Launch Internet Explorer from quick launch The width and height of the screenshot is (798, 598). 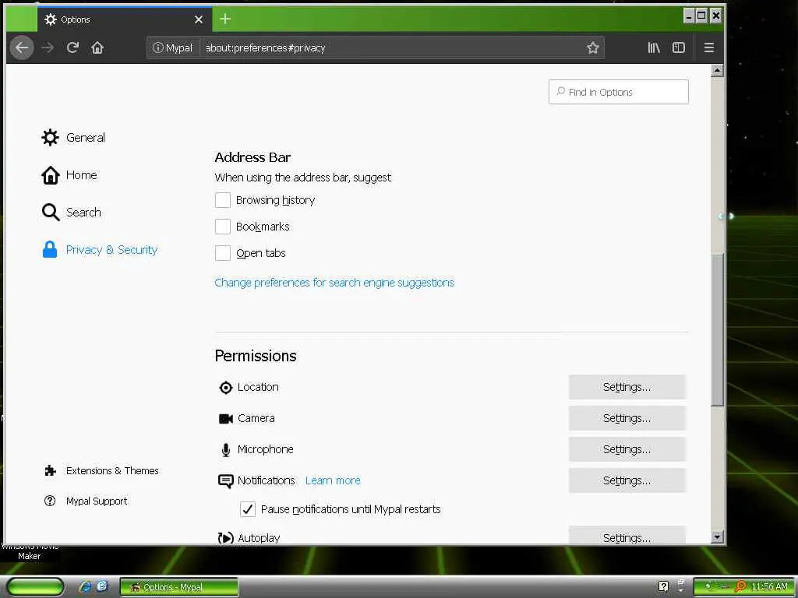coord(85,587)
